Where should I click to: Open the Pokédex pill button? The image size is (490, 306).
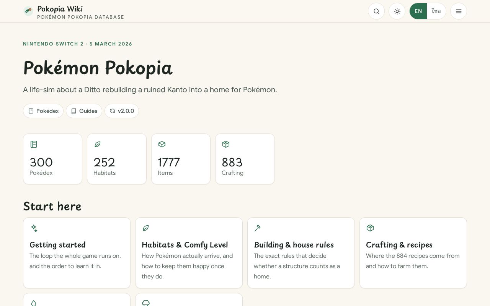click(x=43, y=111)
